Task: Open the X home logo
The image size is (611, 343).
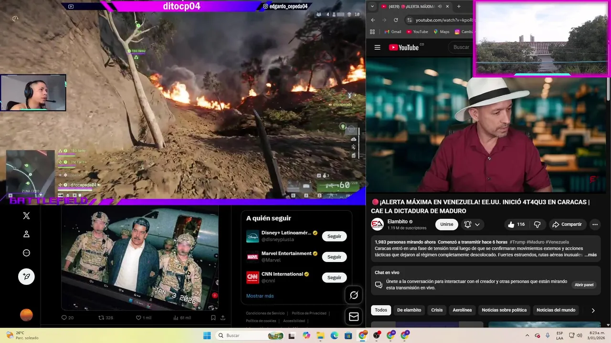Action: tap(26, 216)
